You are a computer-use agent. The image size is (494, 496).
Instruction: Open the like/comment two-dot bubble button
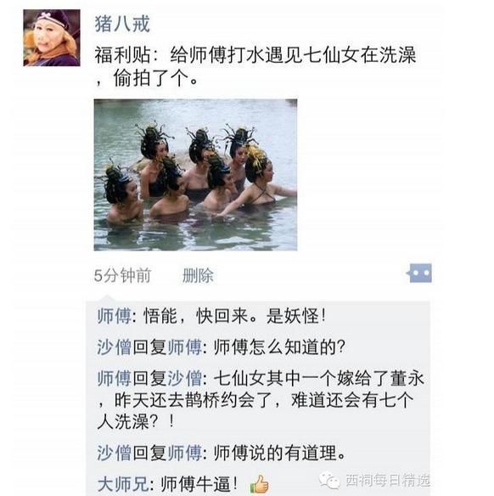point(419,273)
